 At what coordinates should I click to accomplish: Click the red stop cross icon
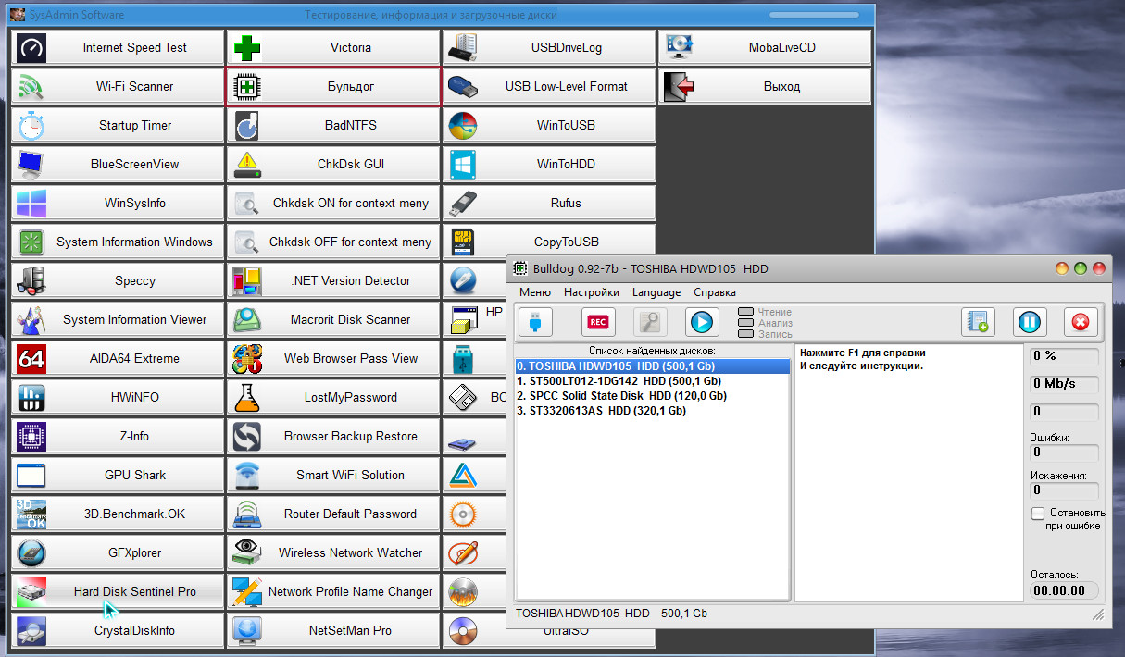[x=1080, y=322]
